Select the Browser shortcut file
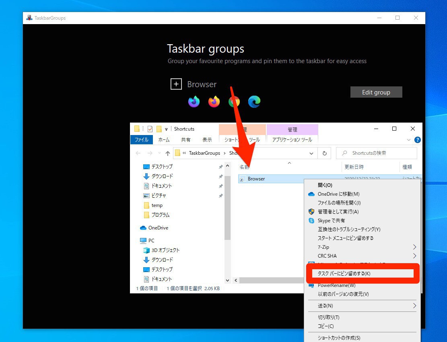 point(256,179)
